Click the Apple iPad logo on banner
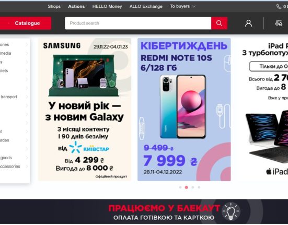 pyautogui.click(x=278, y=172)
